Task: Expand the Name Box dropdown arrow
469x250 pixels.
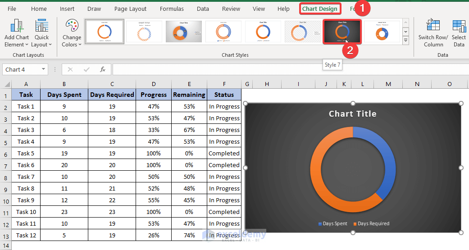Action: pyautogui.click(x=44, y=69)
